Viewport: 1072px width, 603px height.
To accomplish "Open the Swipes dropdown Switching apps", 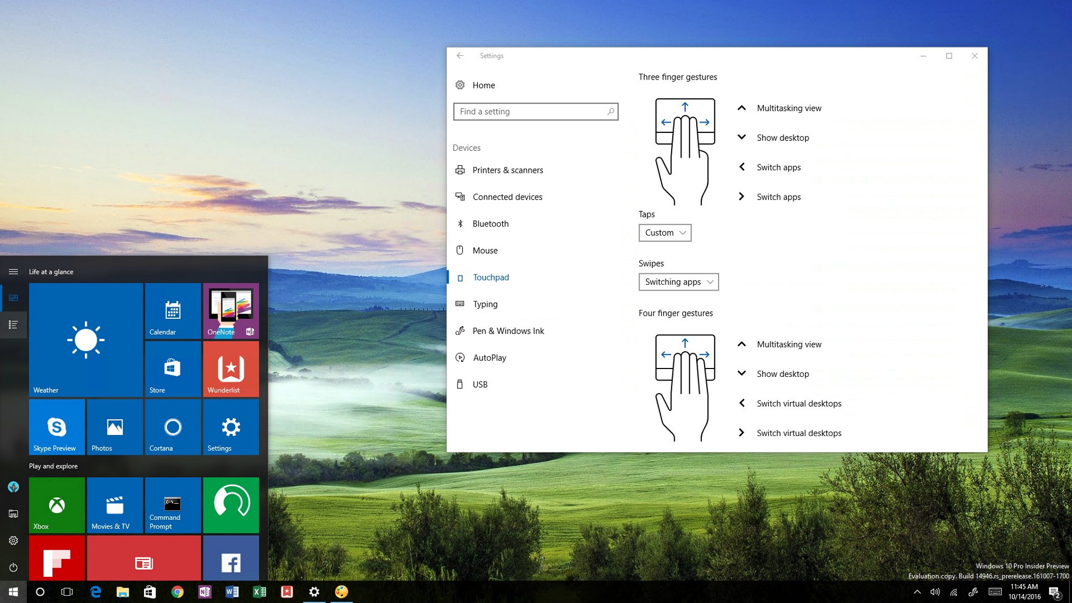I will pos(678,282).
